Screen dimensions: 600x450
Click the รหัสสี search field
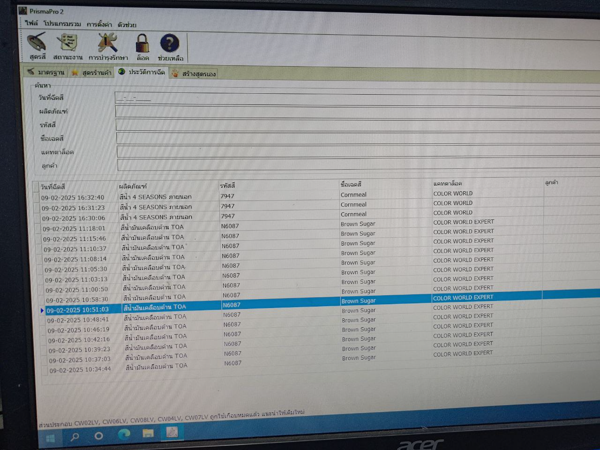[358, 126]
